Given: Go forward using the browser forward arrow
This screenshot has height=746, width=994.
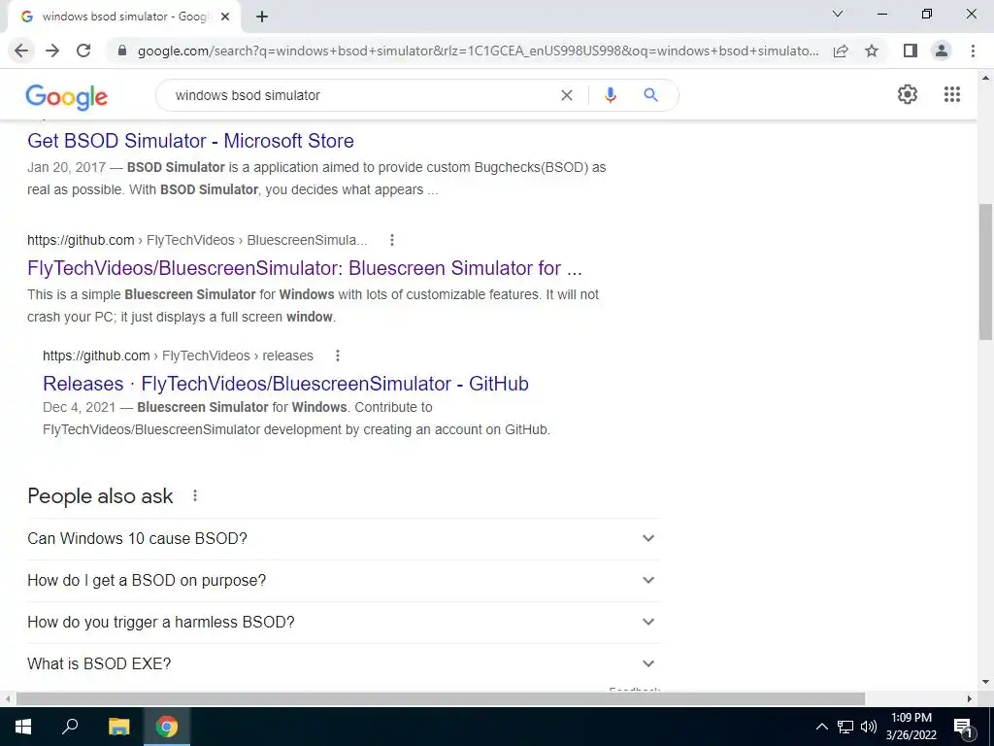Looking at the screenshot, I should point(52,51).
